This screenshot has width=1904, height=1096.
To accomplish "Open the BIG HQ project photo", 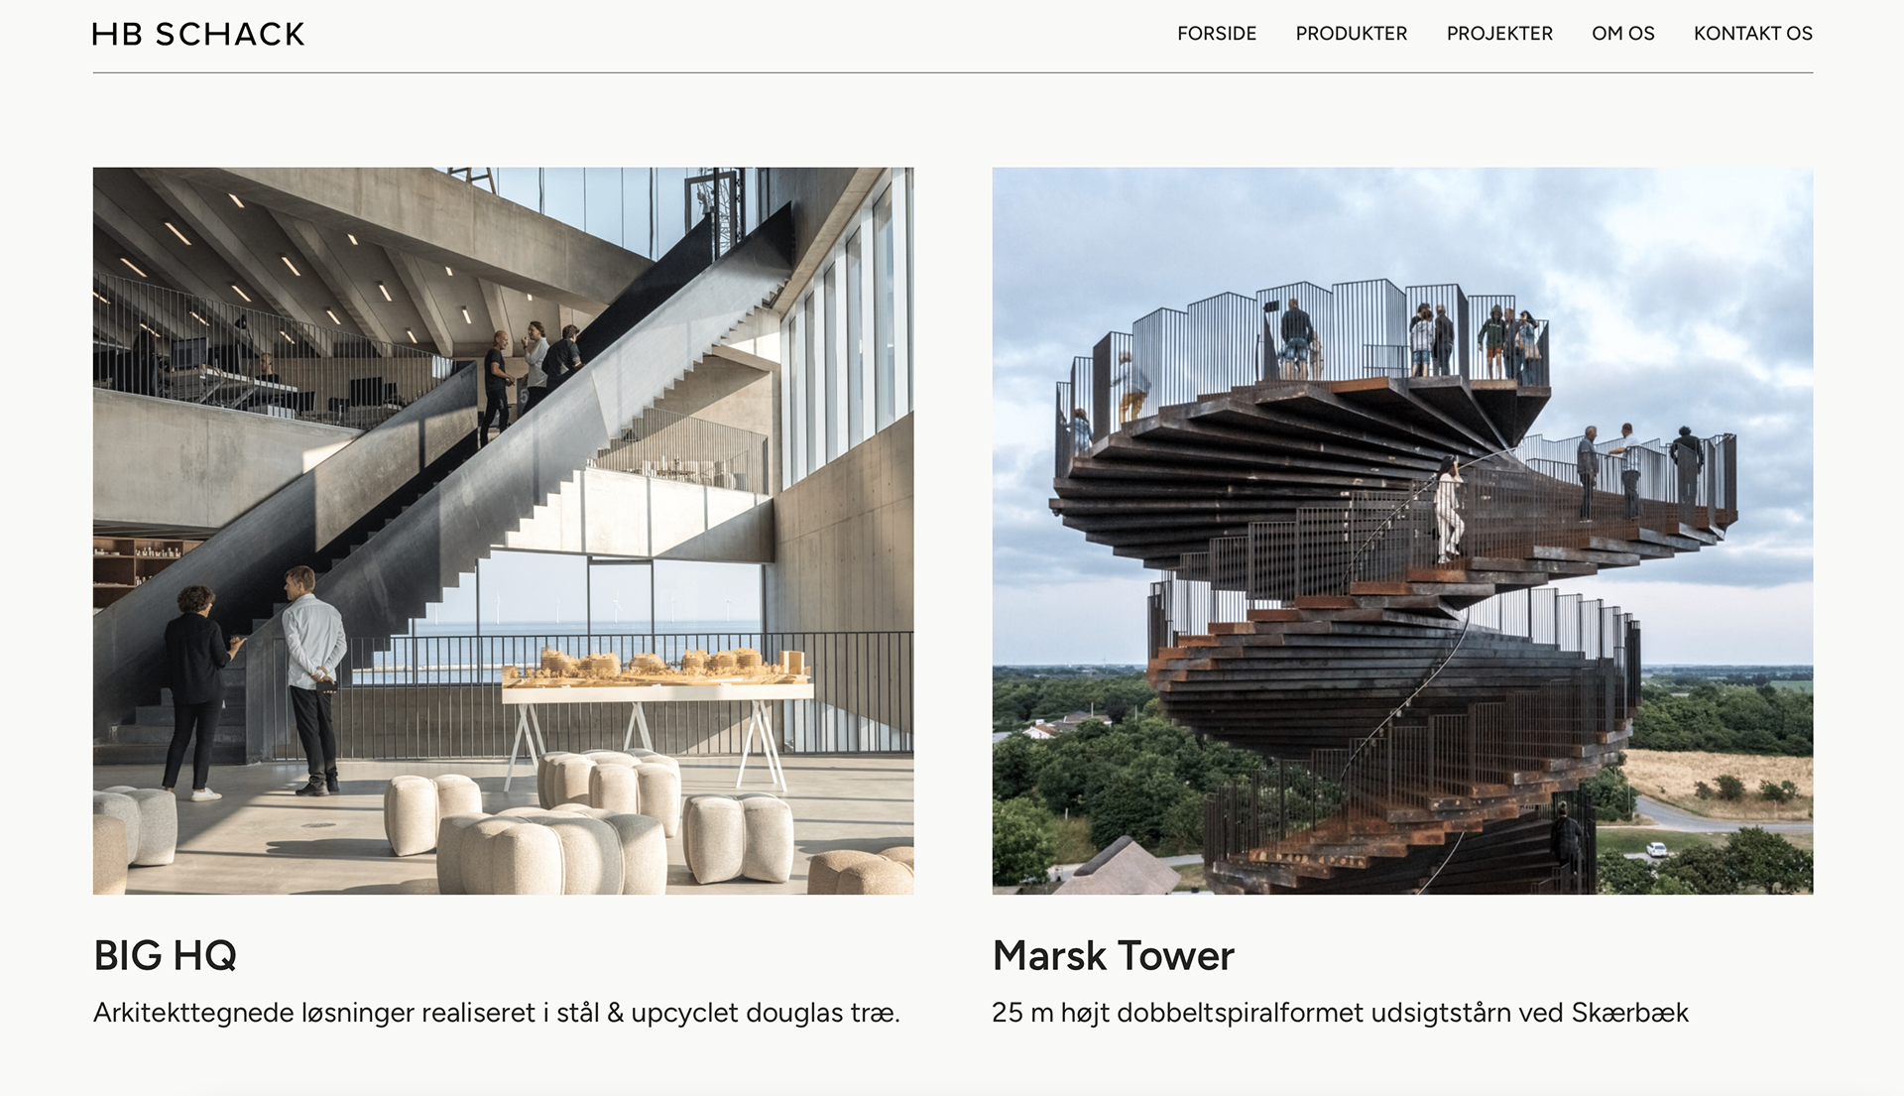I will 503,531.
